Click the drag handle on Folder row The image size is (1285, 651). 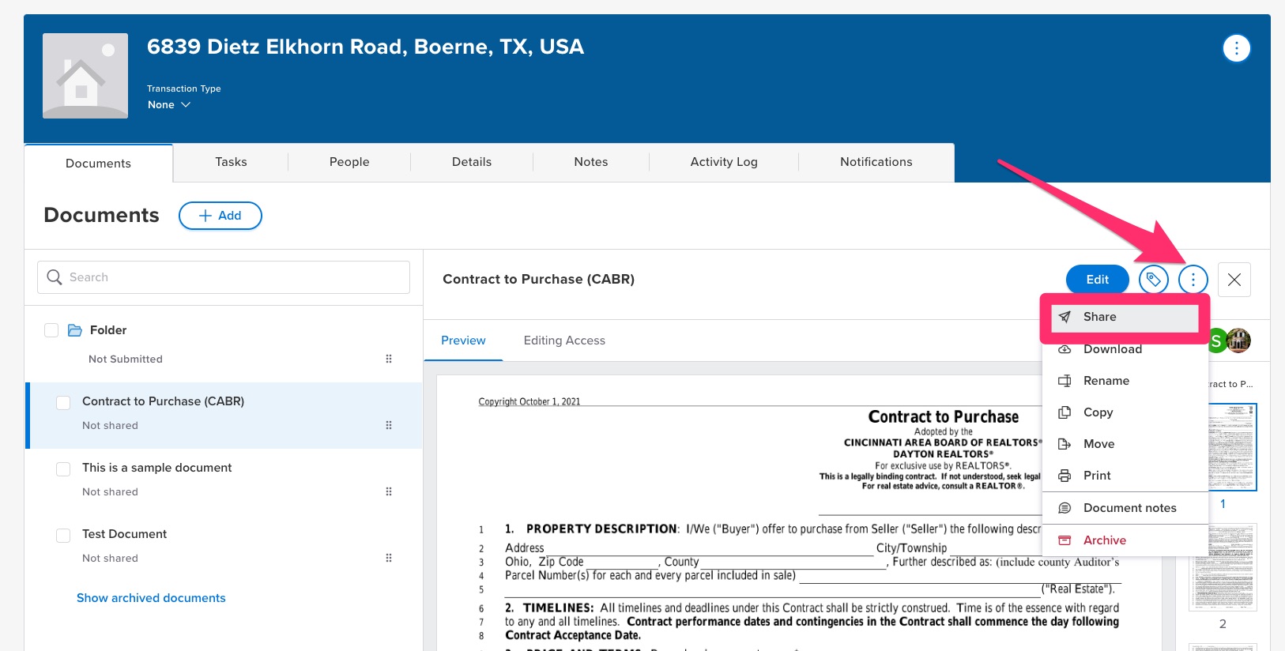(389, 359)
